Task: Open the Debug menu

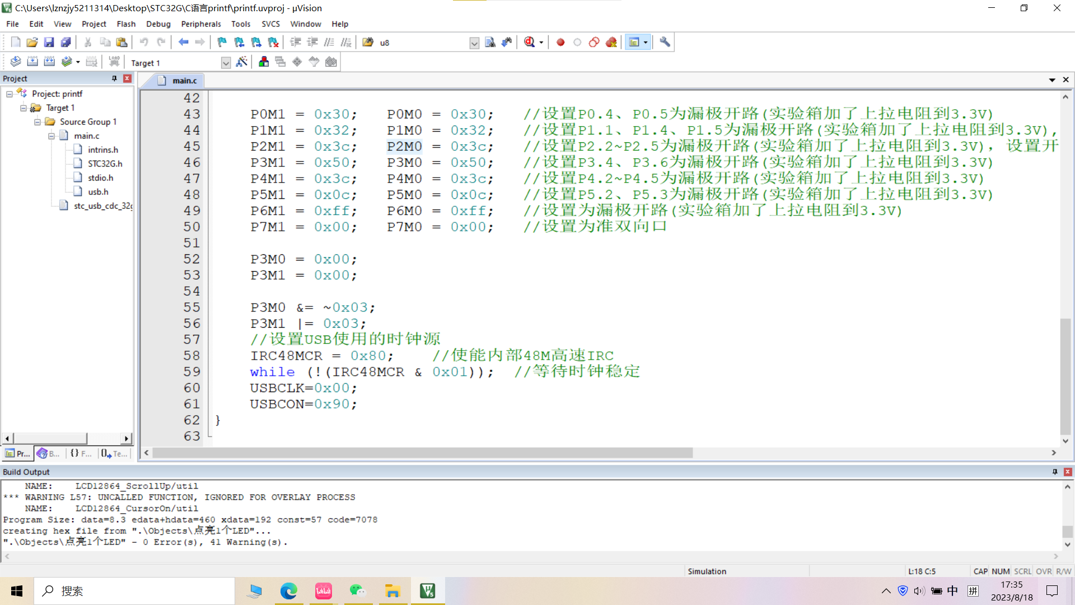Action: [158, 24]
